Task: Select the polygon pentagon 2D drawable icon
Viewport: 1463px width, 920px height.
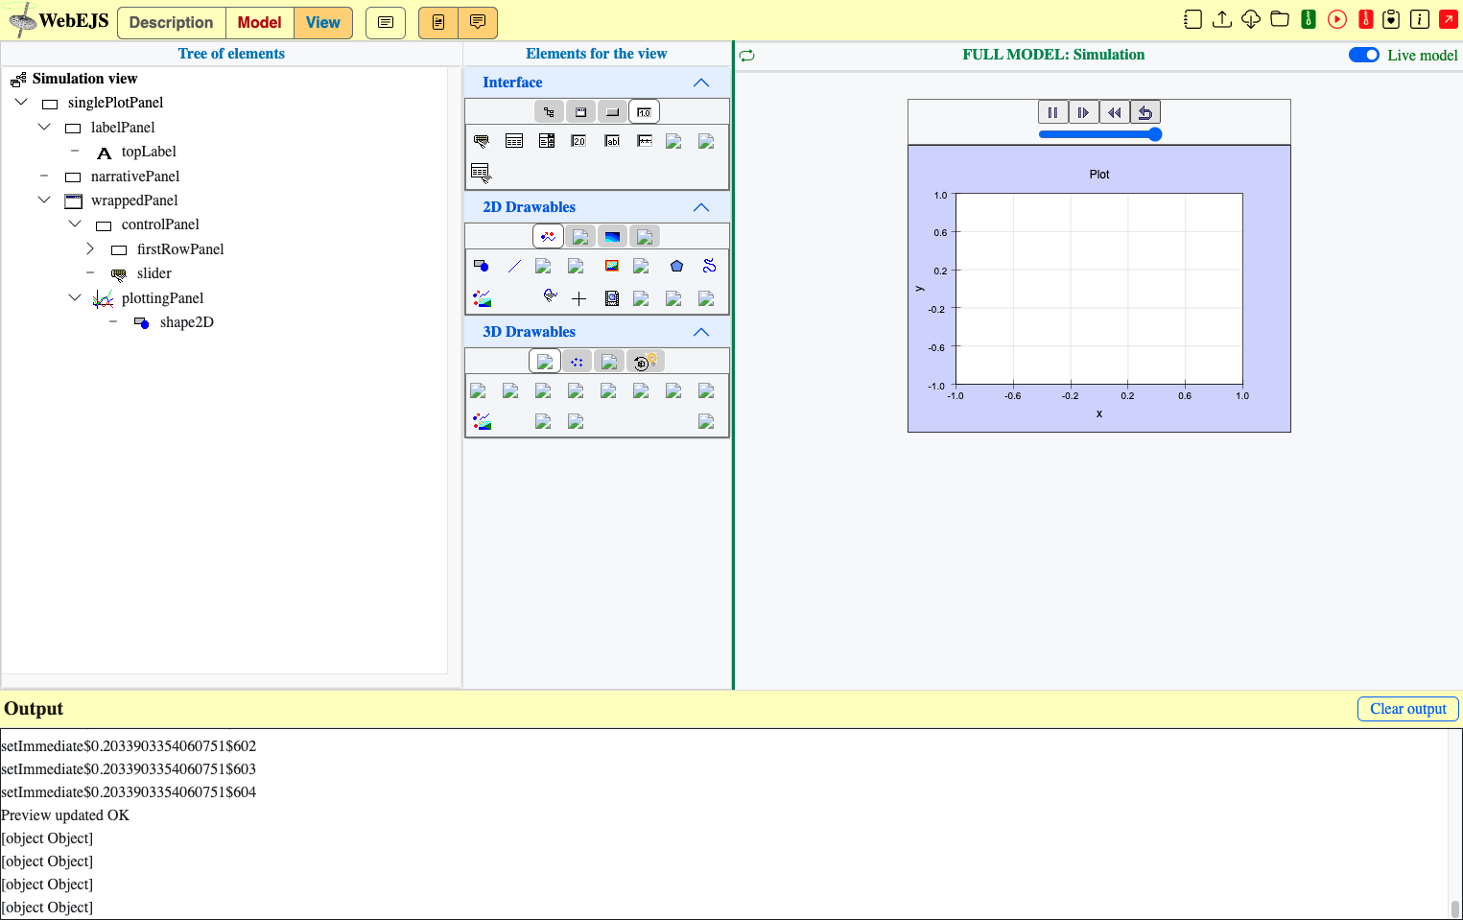Action: point(676,266)
